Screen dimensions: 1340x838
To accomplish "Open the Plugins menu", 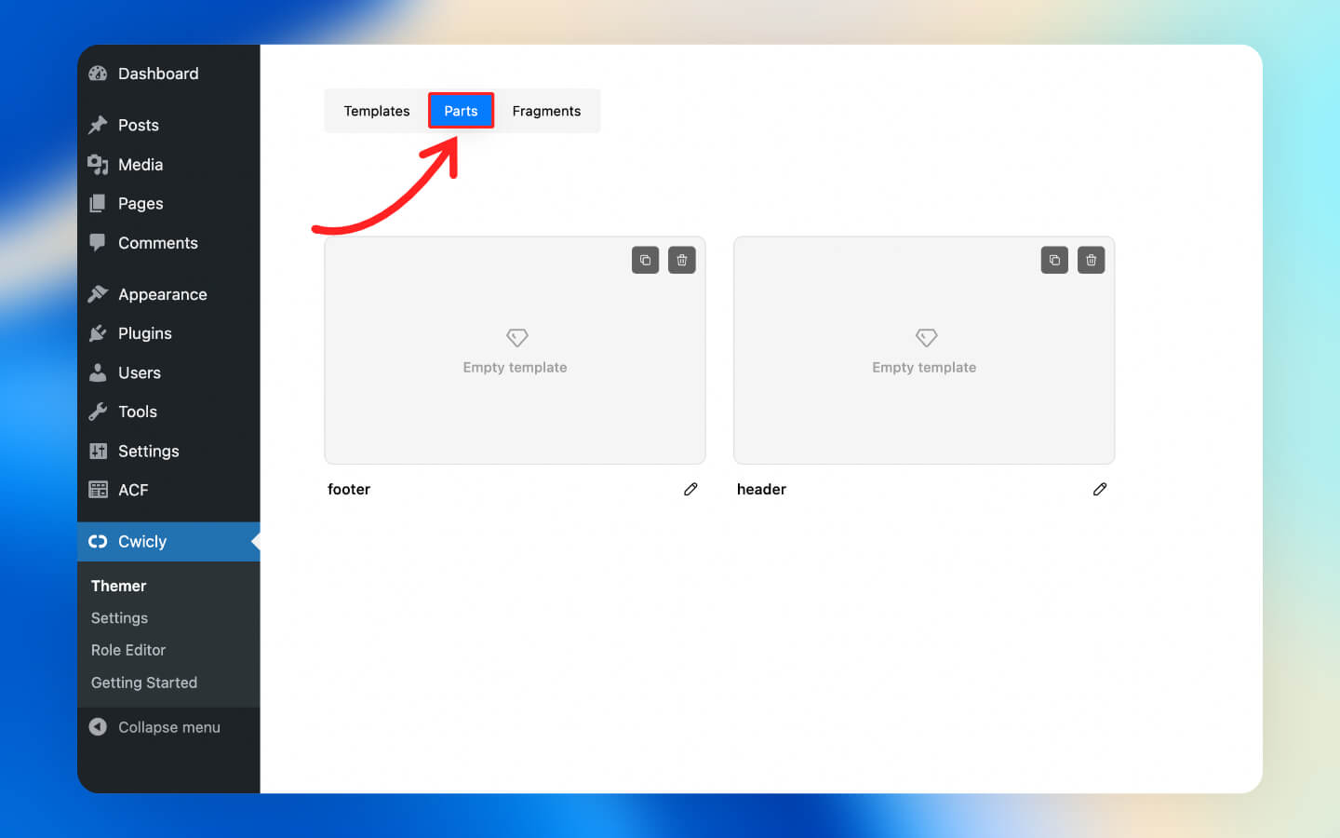I will click(x=144, y=333).
